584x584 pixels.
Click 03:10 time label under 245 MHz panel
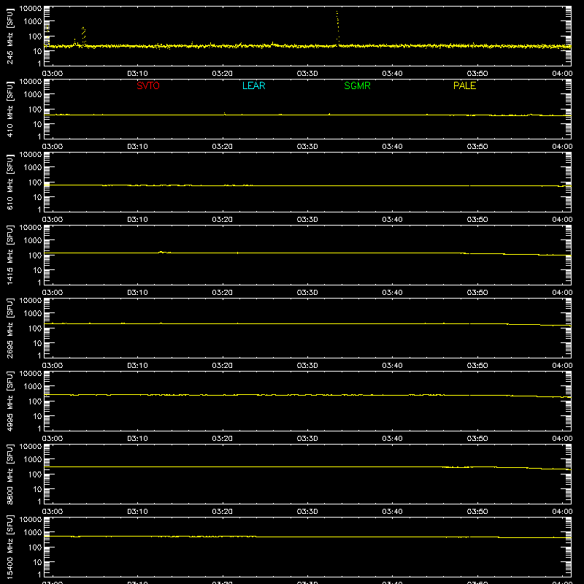tap(137, 74)
